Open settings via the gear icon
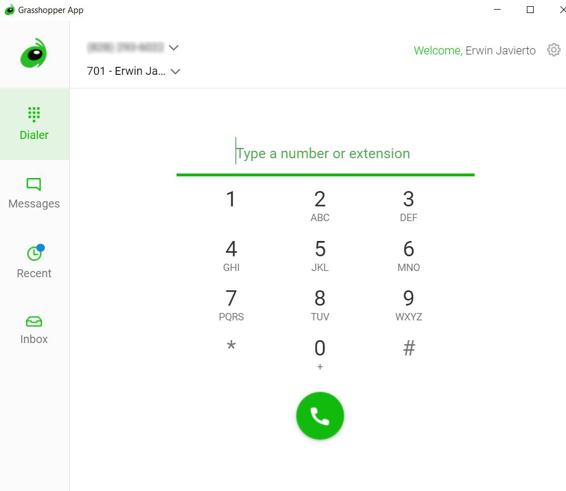Image resolution: width=566 pixels, height=491 pixels. 554,50
